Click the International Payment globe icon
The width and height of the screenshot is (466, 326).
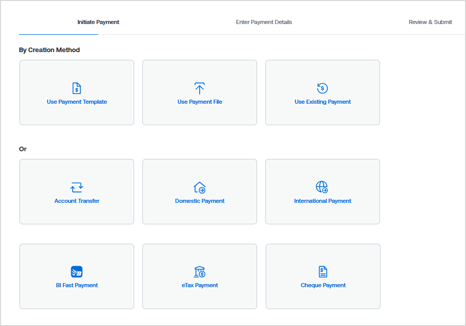tap(322, 187)
